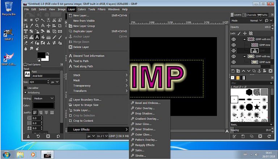The height and width of the screenshot is (159, 278).
Task: Click the anchor layer icon in Layers panel
Action: (x=259, y=71)
